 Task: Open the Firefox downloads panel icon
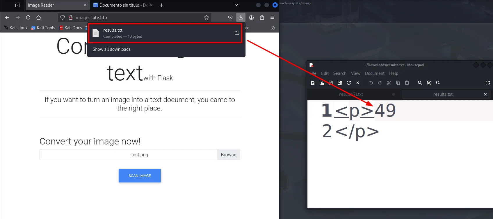241,17
